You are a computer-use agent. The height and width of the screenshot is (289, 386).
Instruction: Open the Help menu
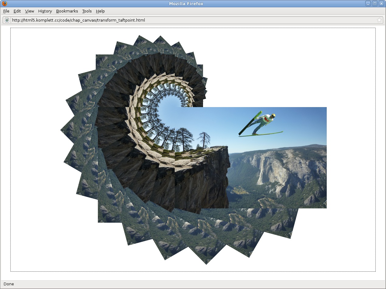tap(100, 11)
